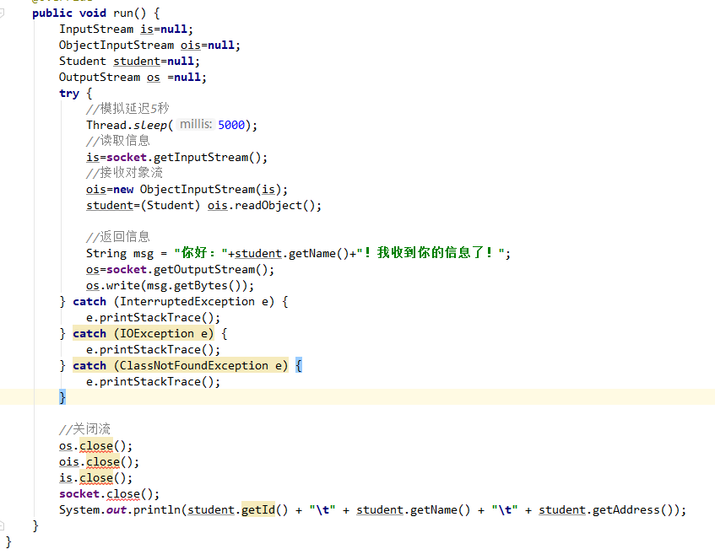Click the string literal "你好："

pos(201,253)
